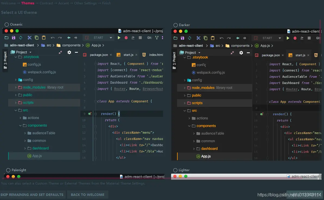This screenshot has height=200, width=324.
Task: Click Back to Welcome button
Action: 88,195
